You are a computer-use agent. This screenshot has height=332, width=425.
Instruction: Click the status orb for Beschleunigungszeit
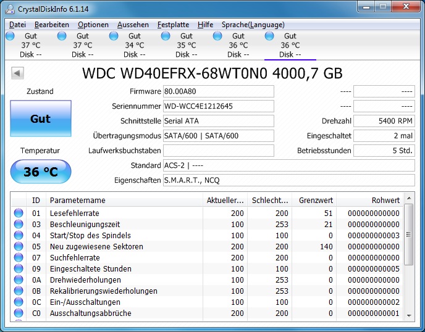[x=19, y=224]
